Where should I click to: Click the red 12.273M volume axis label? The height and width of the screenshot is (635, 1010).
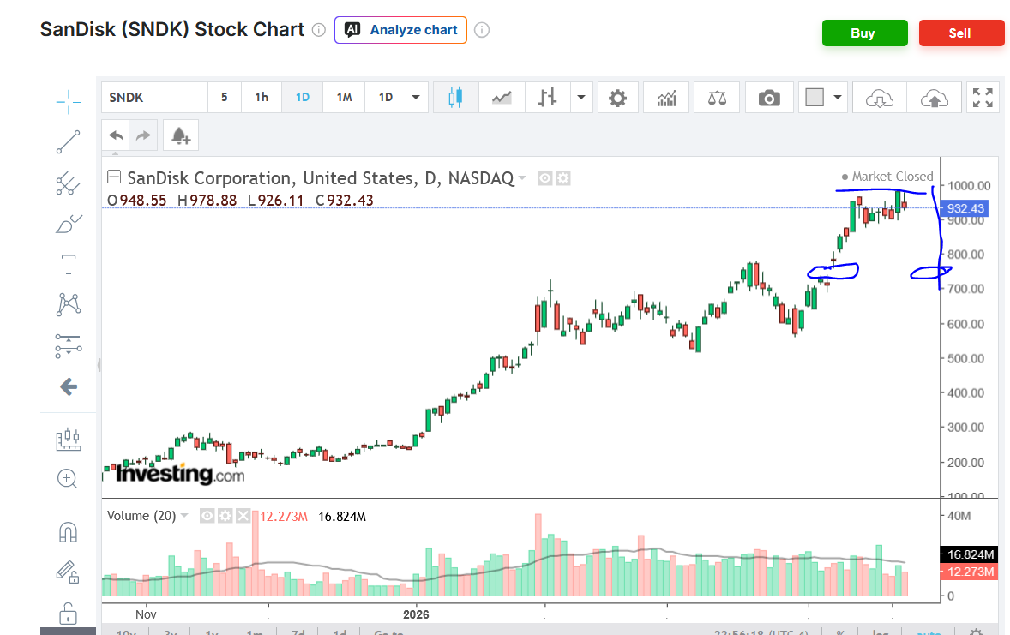(970, 572)
